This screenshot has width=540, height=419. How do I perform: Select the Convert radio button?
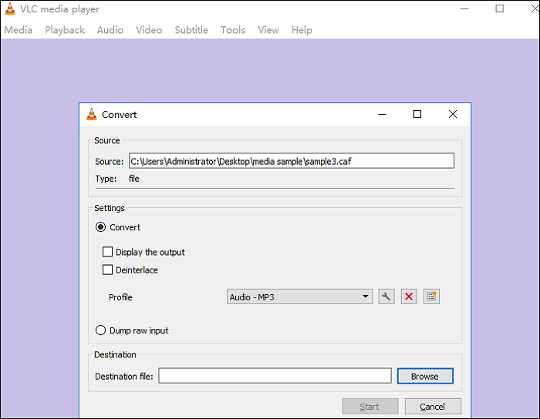[x=100, y=227]
